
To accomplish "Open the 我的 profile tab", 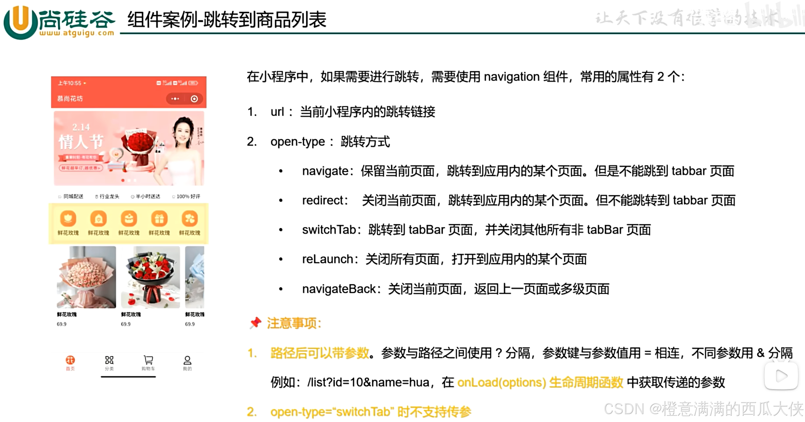I will [187, 363].
